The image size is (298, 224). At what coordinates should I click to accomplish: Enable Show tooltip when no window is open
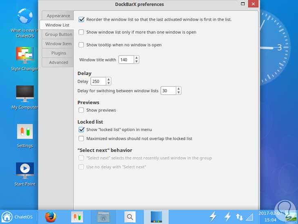pos(81,45)
